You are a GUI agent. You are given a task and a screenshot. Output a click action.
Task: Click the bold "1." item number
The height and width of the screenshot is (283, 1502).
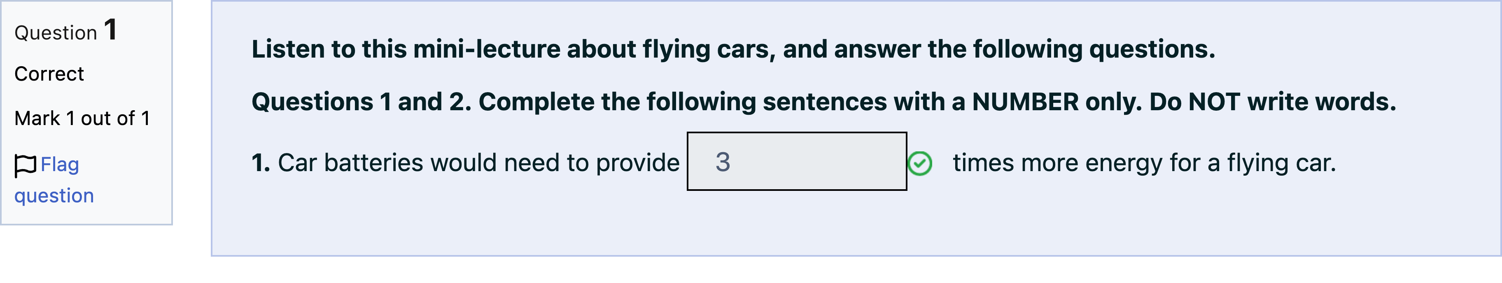click(x=261, y=163)
